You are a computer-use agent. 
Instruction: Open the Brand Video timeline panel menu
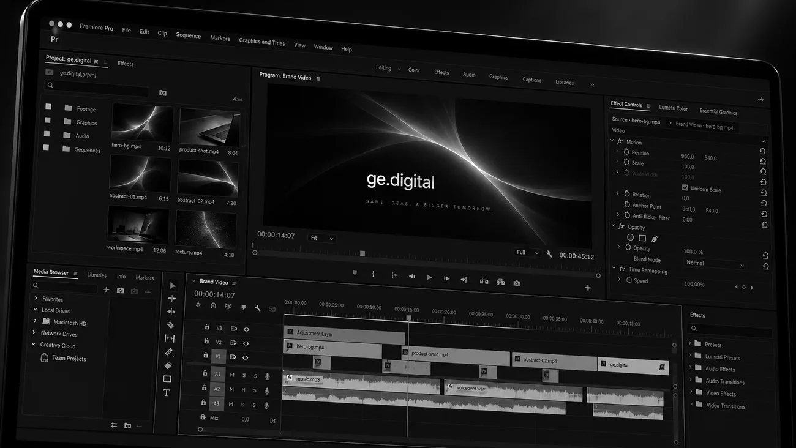pyautogui.click(x=233, y=283)
